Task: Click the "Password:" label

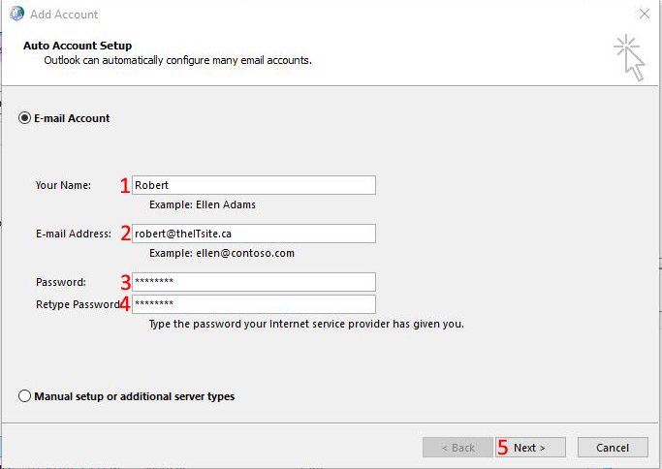Action: (x=61, y=282)
